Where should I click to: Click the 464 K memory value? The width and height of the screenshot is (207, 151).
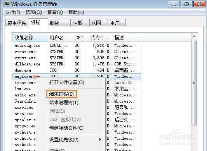[103, 70]
